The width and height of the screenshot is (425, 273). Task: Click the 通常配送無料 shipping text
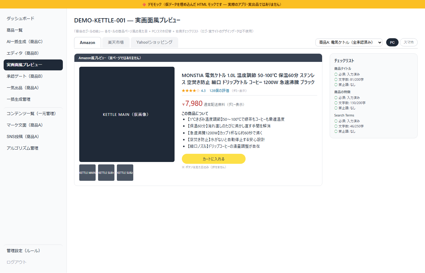pyautogui.click(x=214, y=105)
